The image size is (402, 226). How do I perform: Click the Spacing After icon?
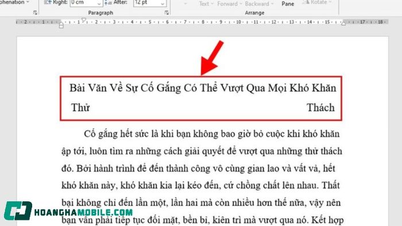click(108, 2)
